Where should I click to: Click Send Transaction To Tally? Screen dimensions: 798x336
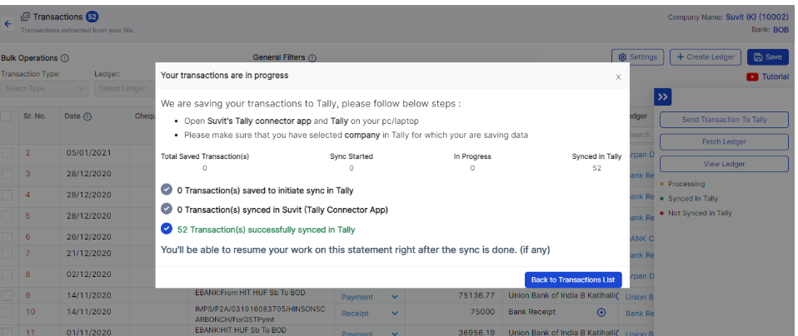(x=724, y=120)
